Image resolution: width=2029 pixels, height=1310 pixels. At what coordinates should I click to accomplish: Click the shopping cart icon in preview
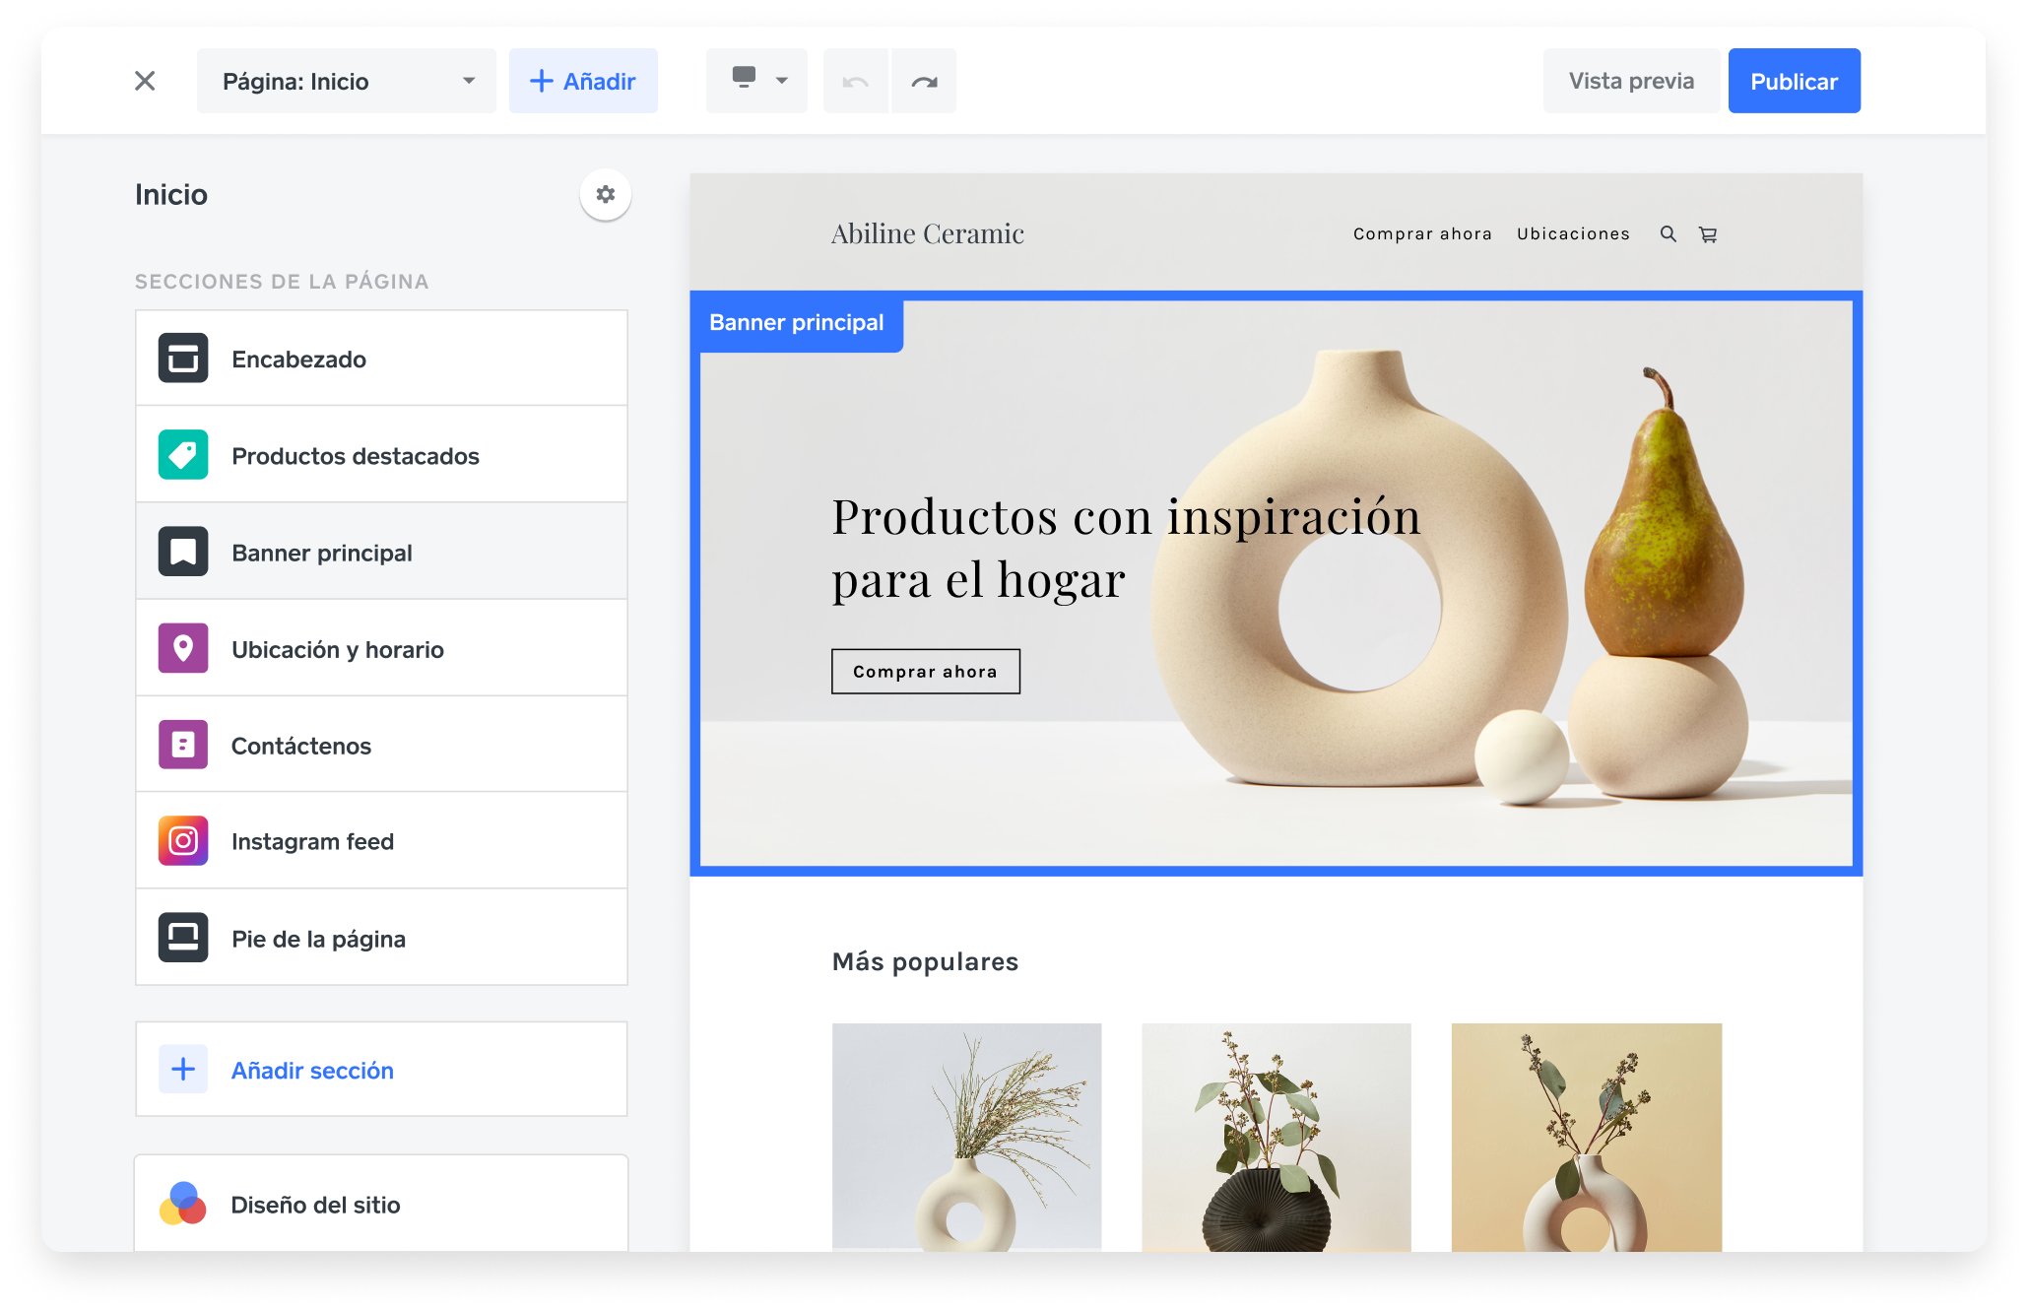tap(1708, 234)
